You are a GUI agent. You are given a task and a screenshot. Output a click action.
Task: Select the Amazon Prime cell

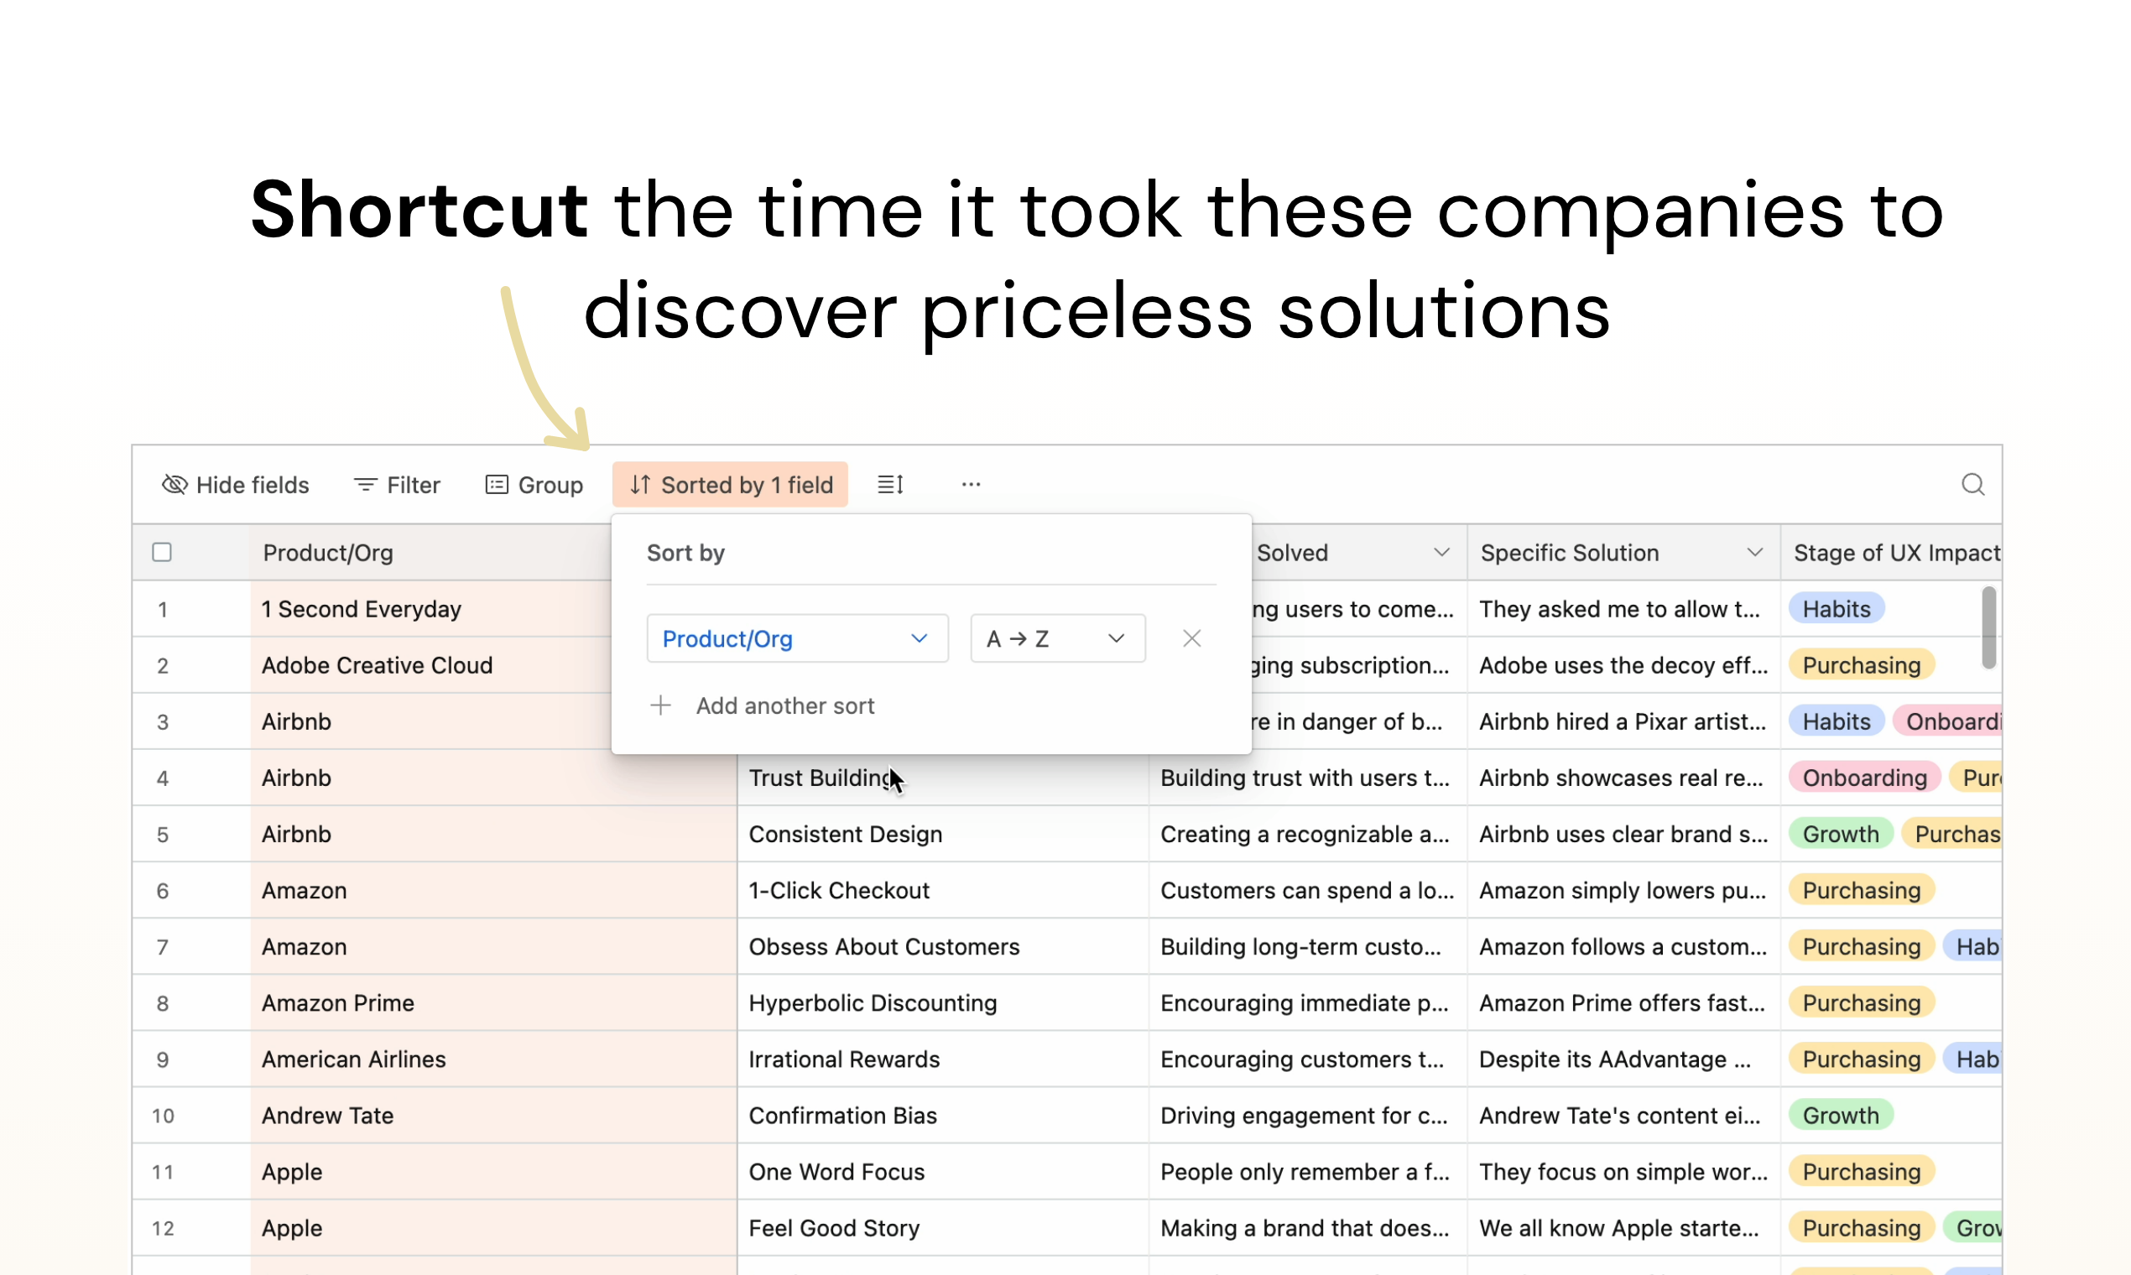pos(493,1002)
